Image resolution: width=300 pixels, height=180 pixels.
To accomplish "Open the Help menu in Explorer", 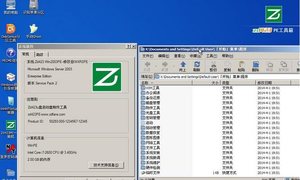I will [227, 56].
